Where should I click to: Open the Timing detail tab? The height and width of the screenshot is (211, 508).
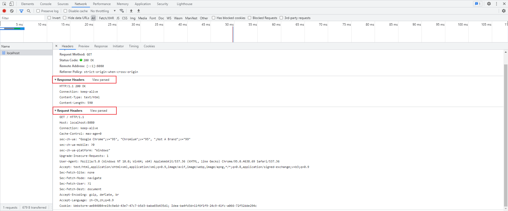pyautogui.click(x=134, y=46)
